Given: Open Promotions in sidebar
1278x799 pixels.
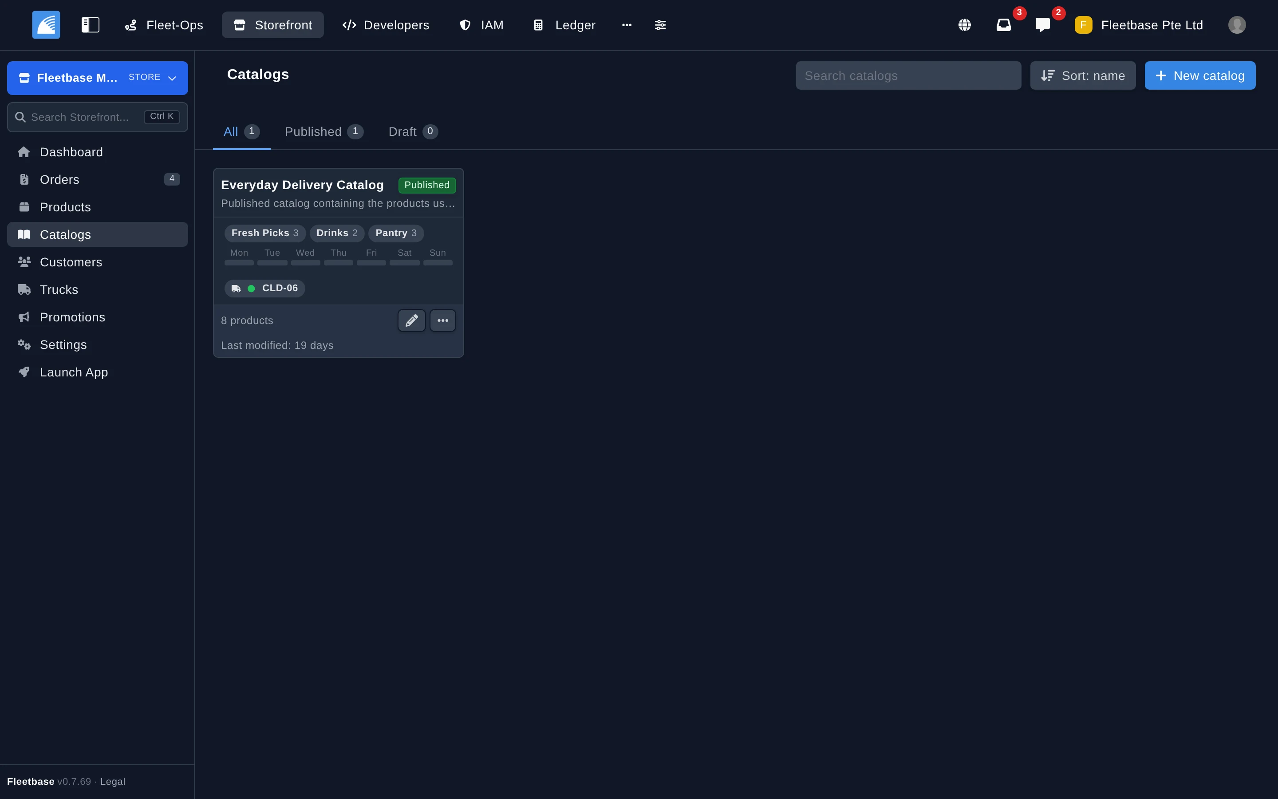Looking at the screenshot, I should point(98,317).
